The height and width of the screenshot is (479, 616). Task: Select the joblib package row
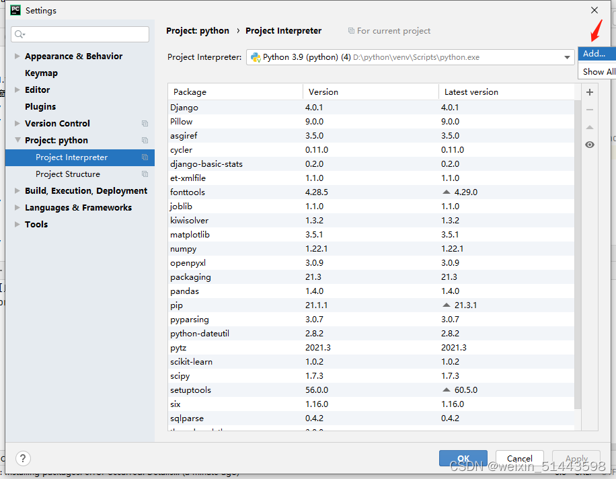click(x=371, y=207)
